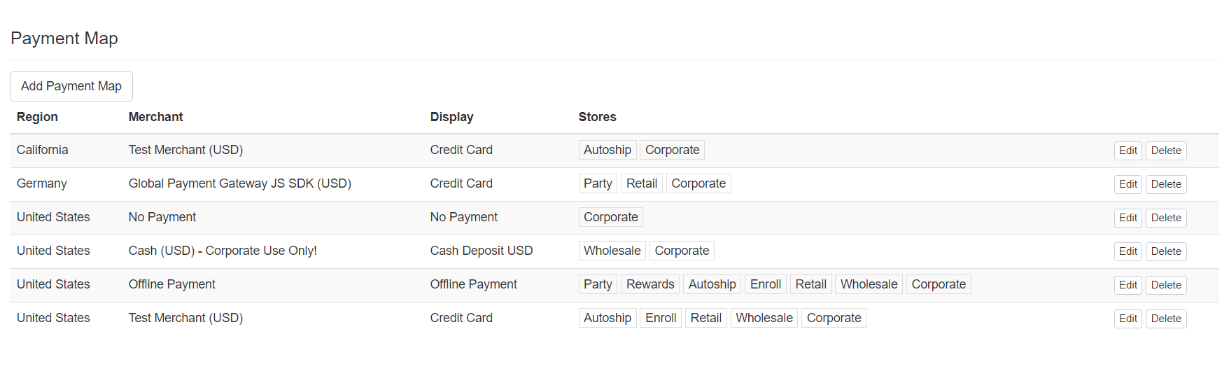Click Wholesale tag in Cash Deposit row
1222x383 pixels.
(612, 251)
